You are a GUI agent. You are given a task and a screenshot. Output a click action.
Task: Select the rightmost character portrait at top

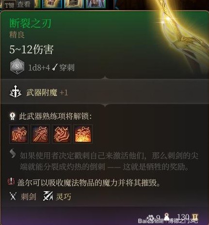pos(96,3)
